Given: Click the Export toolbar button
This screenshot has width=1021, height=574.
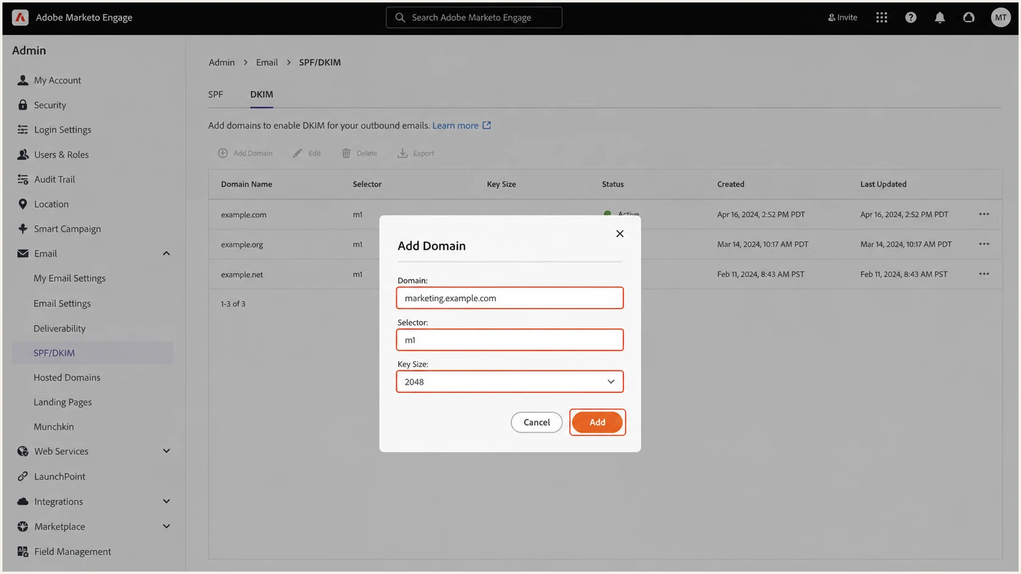Looking at the screenshot, I should (416, 154).
